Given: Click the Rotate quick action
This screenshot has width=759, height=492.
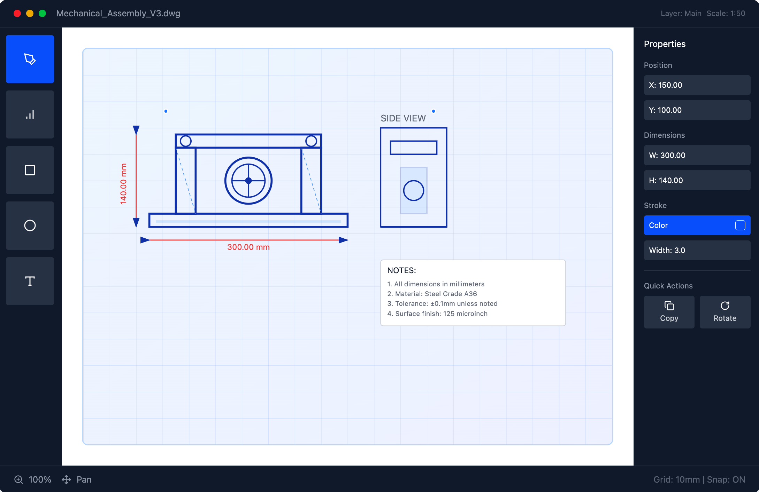Looking at the screenshot, I should [x=724, y=312].
